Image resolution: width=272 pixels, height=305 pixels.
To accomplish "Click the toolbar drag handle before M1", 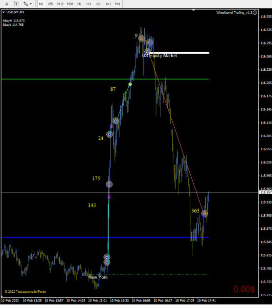I will coord(36,4).
